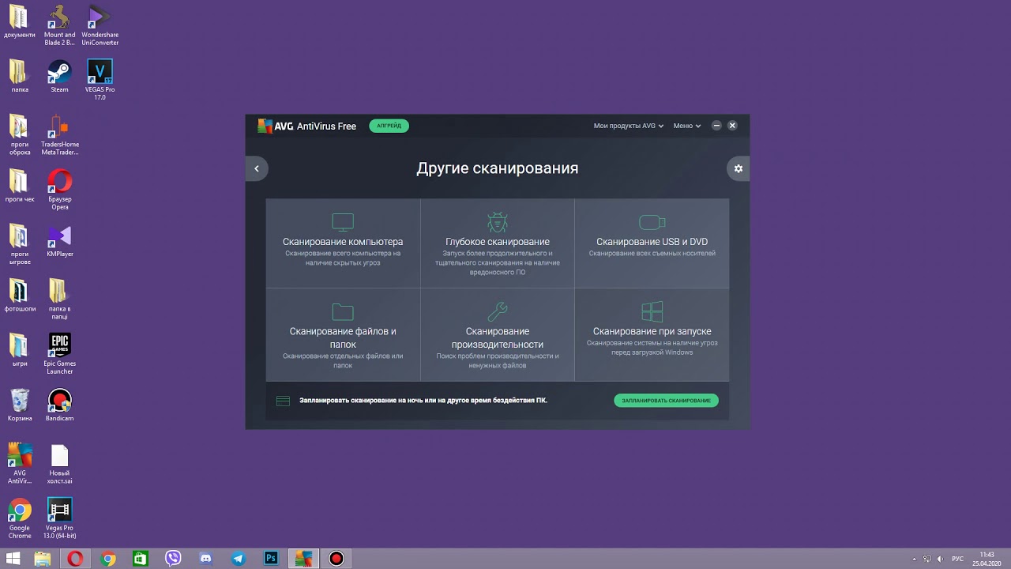
Task: Switch to Bandicam recorder in taskbar
Action: 336,559
